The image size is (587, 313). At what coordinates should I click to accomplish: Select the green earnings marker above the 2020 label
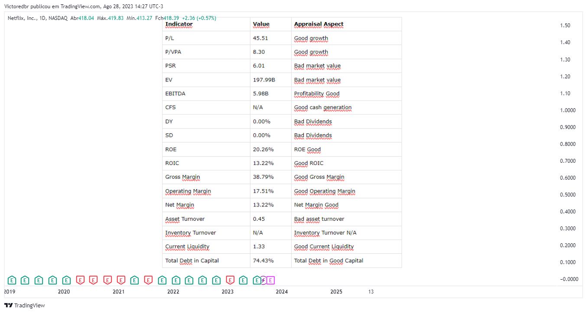(66, 280)
